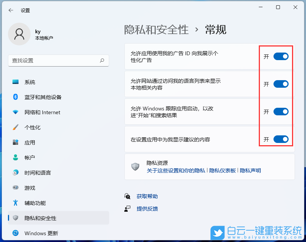This screenshot has height=242, width=306.
Task: Turn off website access to language list
Action: point(281,84)
